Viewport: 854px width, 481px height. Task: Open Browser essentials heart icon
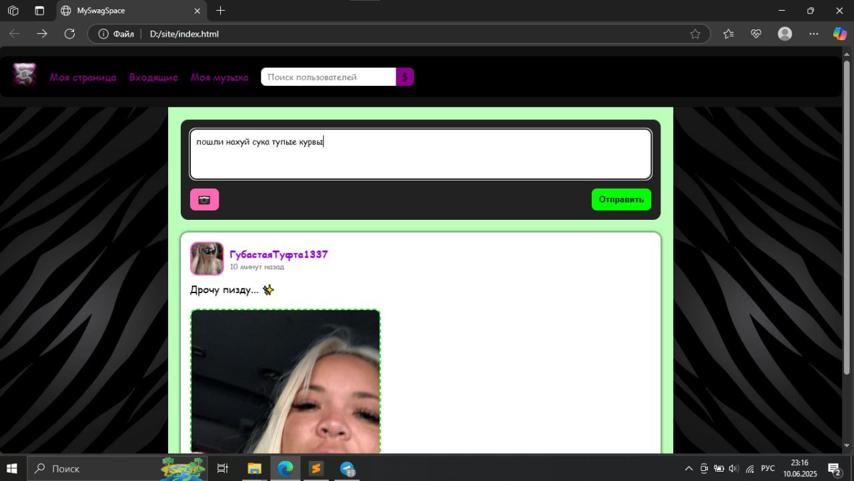pyautogui.click(x=756, y=34)
